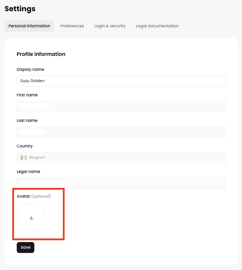242x270 pixels.
Task: Click the Last name label text
Action: (27, 120)
